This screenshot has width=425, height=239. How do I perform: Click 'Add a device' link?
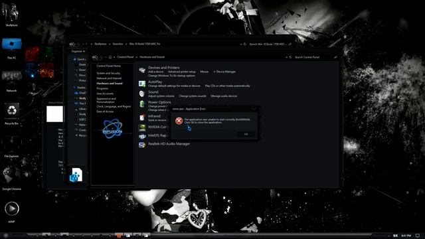(155, 72)
